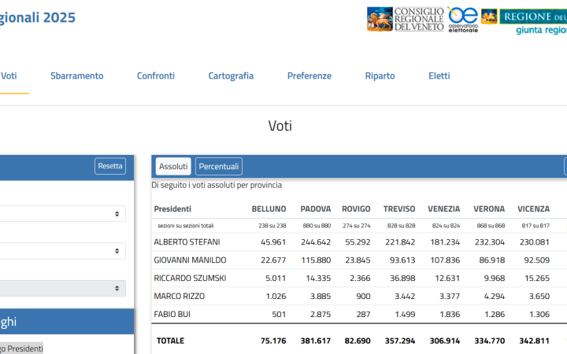The image size is (567, 354).
Task: Open the first filter dropdown in left panel
Action: tap(63, 214)
